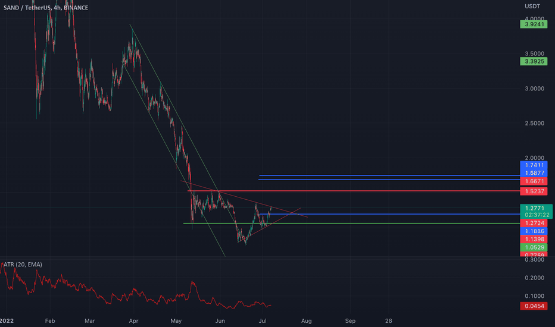Click the blue 1.7411 price label
The image size is (555, 327).
tap(534, 165)
